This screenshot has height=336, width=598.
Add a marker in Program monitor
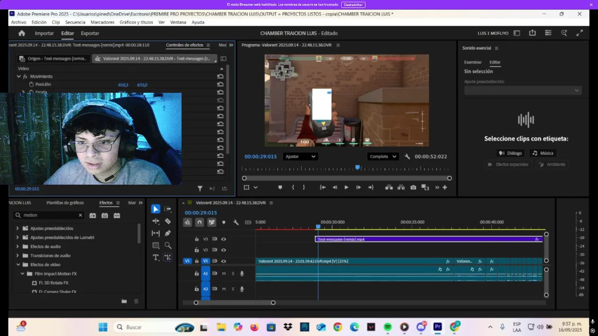280,188
